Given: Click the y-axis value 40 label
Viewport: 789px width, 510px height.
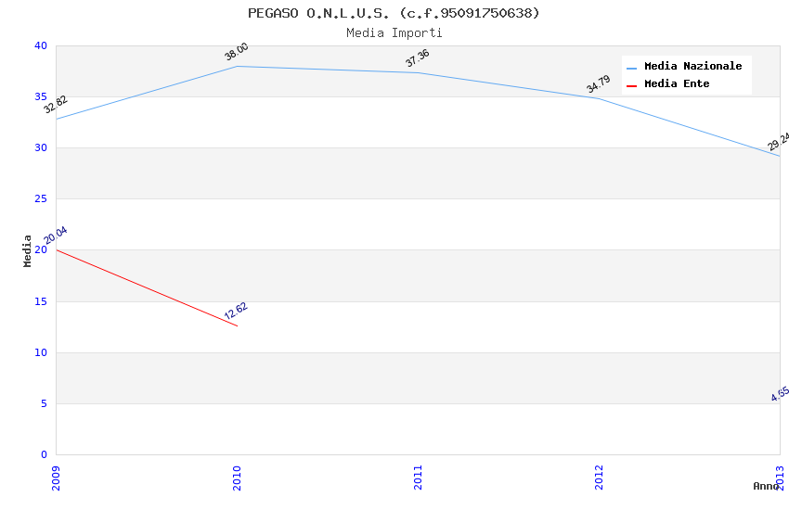Looking at the screenshot, I should tap(40, 46).
